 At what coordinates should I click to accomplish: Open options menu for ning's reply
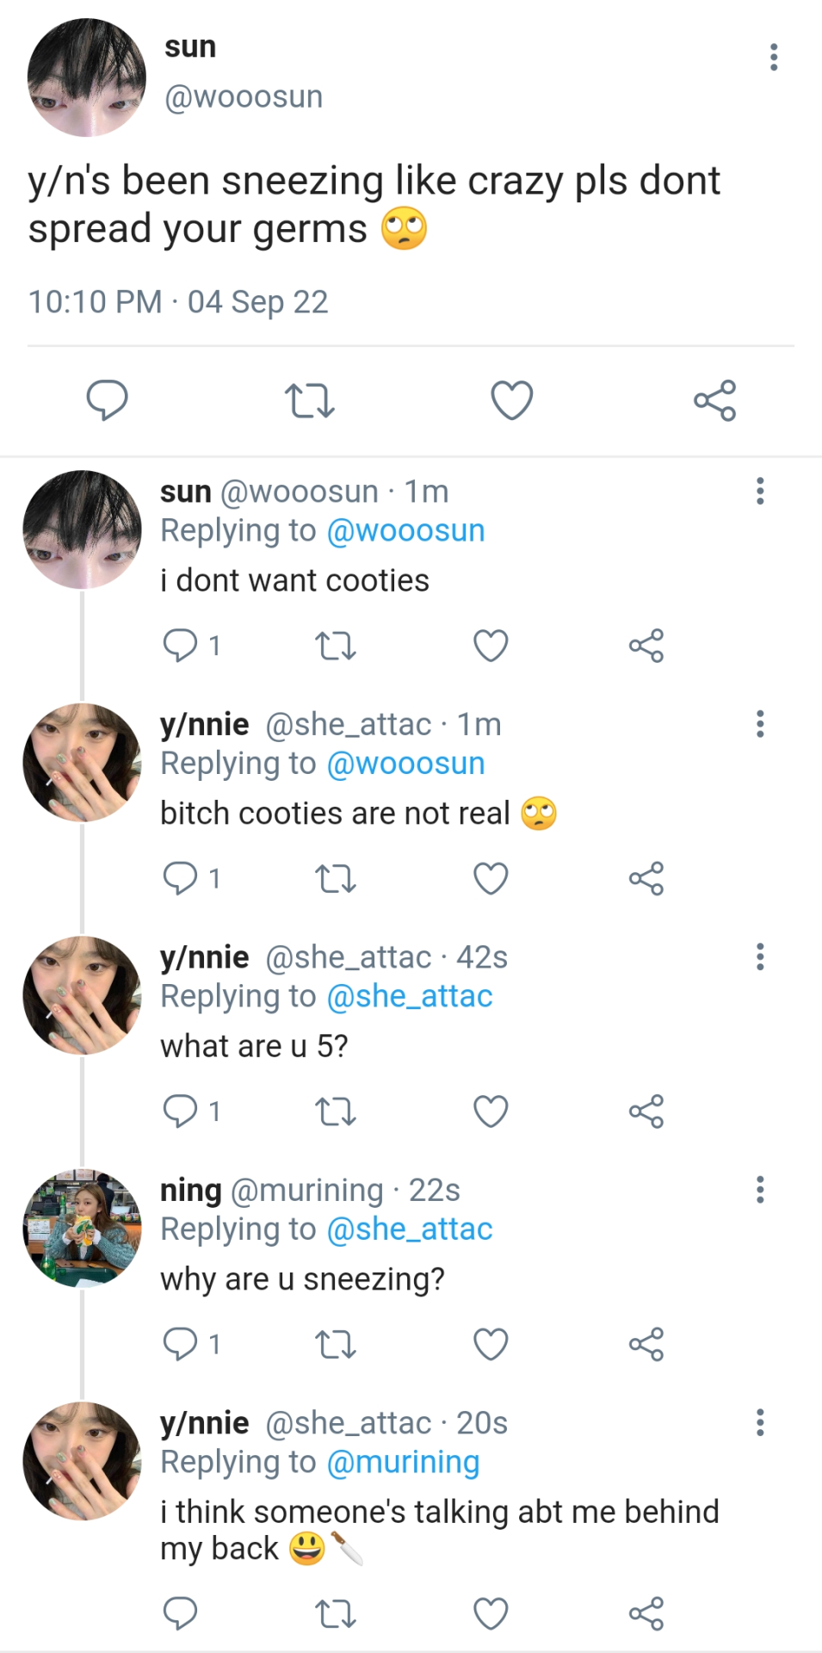pyautogui.click(x=760, y=1190)
